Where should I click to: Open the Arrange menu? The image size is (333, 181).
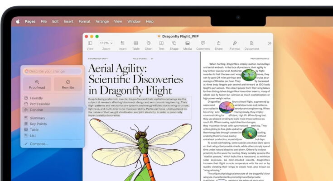pyautogui.click(x=102, y=21)
